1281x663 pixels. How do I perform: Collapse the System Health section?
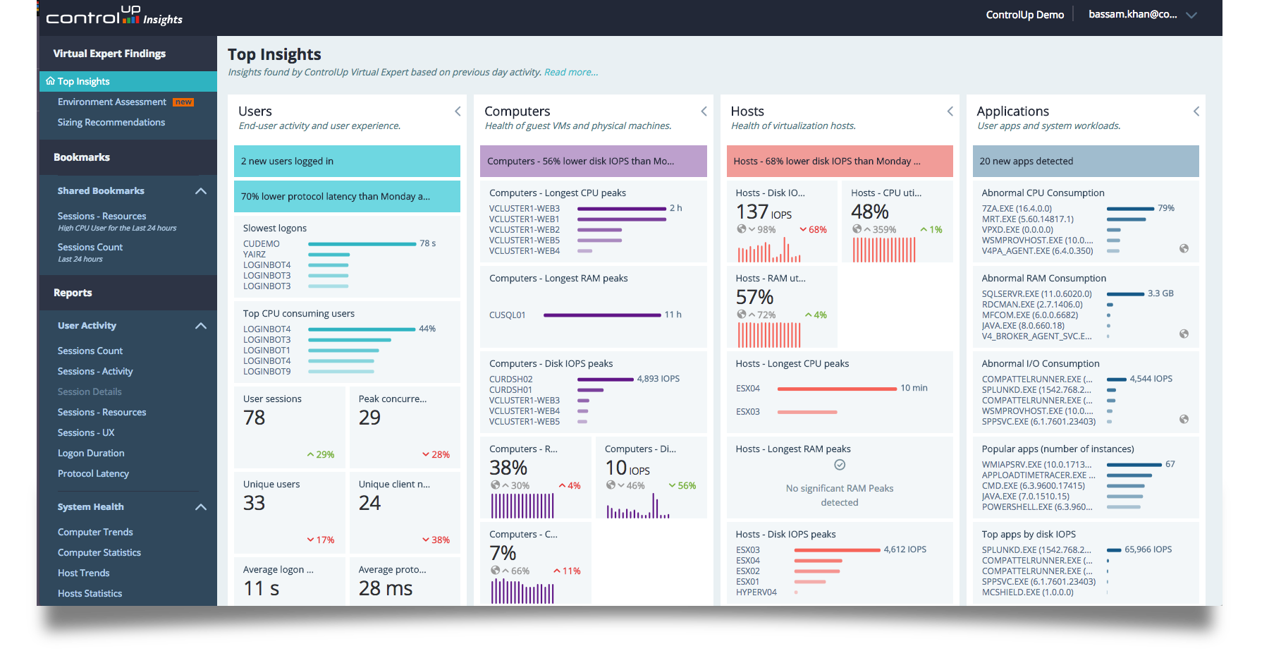pos(201,507)
